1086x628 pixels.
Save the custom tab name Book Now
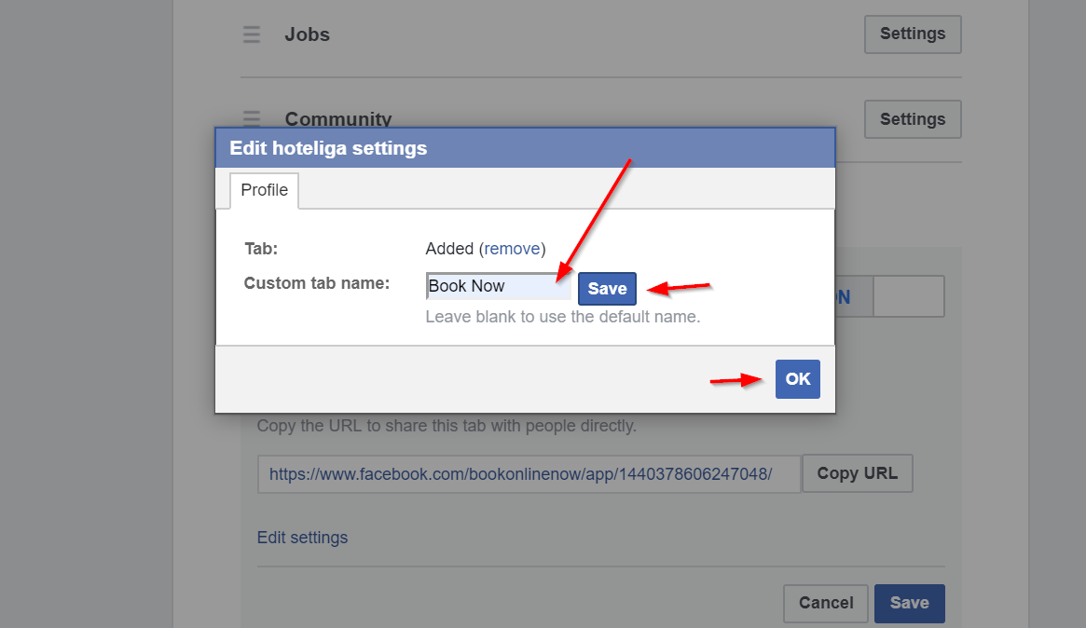607,289
